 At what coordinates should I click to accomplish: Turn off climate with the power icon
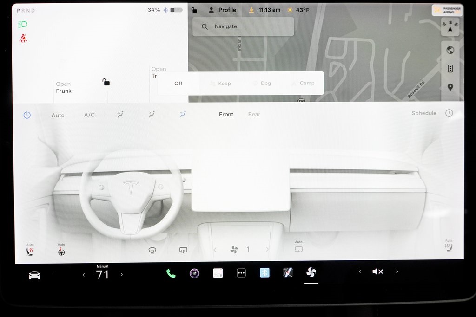pyautogui.click(x=27, y=115)
